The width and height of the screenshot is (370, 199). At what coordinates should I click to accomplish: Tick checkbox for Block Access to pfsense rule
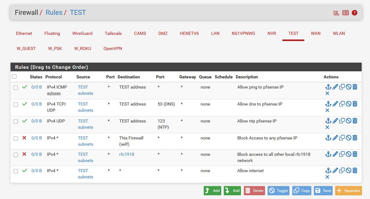16,139
